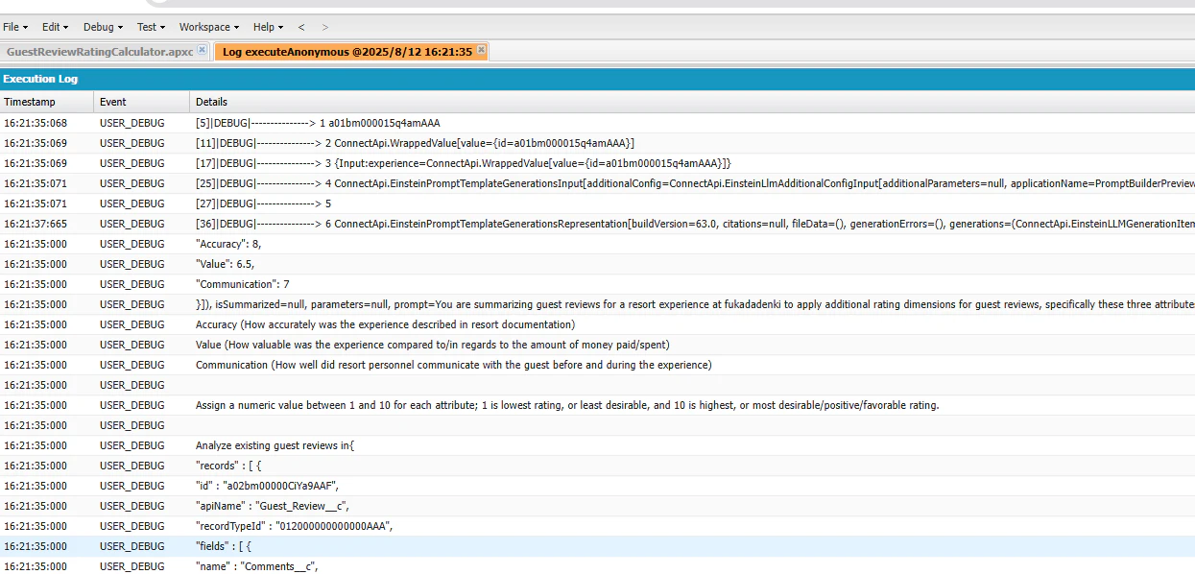Select row 'Value (How valuable was the experience'
The image size is (1195, 574).
click(x=597, y=345)
